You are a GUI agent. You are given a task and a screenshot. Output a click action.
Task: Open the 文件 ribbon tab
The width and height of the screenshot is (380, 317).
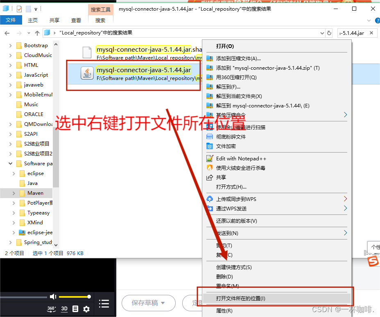(x=11, y=20)
